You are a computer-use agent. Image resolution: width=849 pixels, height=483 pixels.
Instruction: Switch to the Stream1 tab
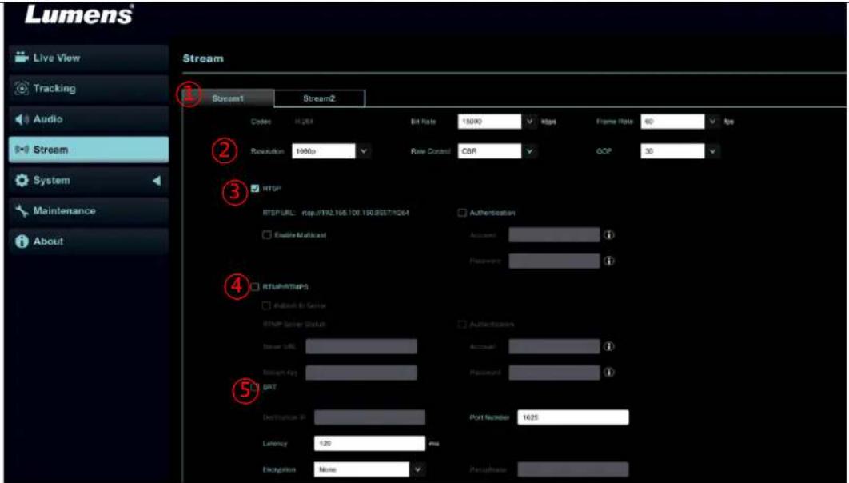click(228, 98)
